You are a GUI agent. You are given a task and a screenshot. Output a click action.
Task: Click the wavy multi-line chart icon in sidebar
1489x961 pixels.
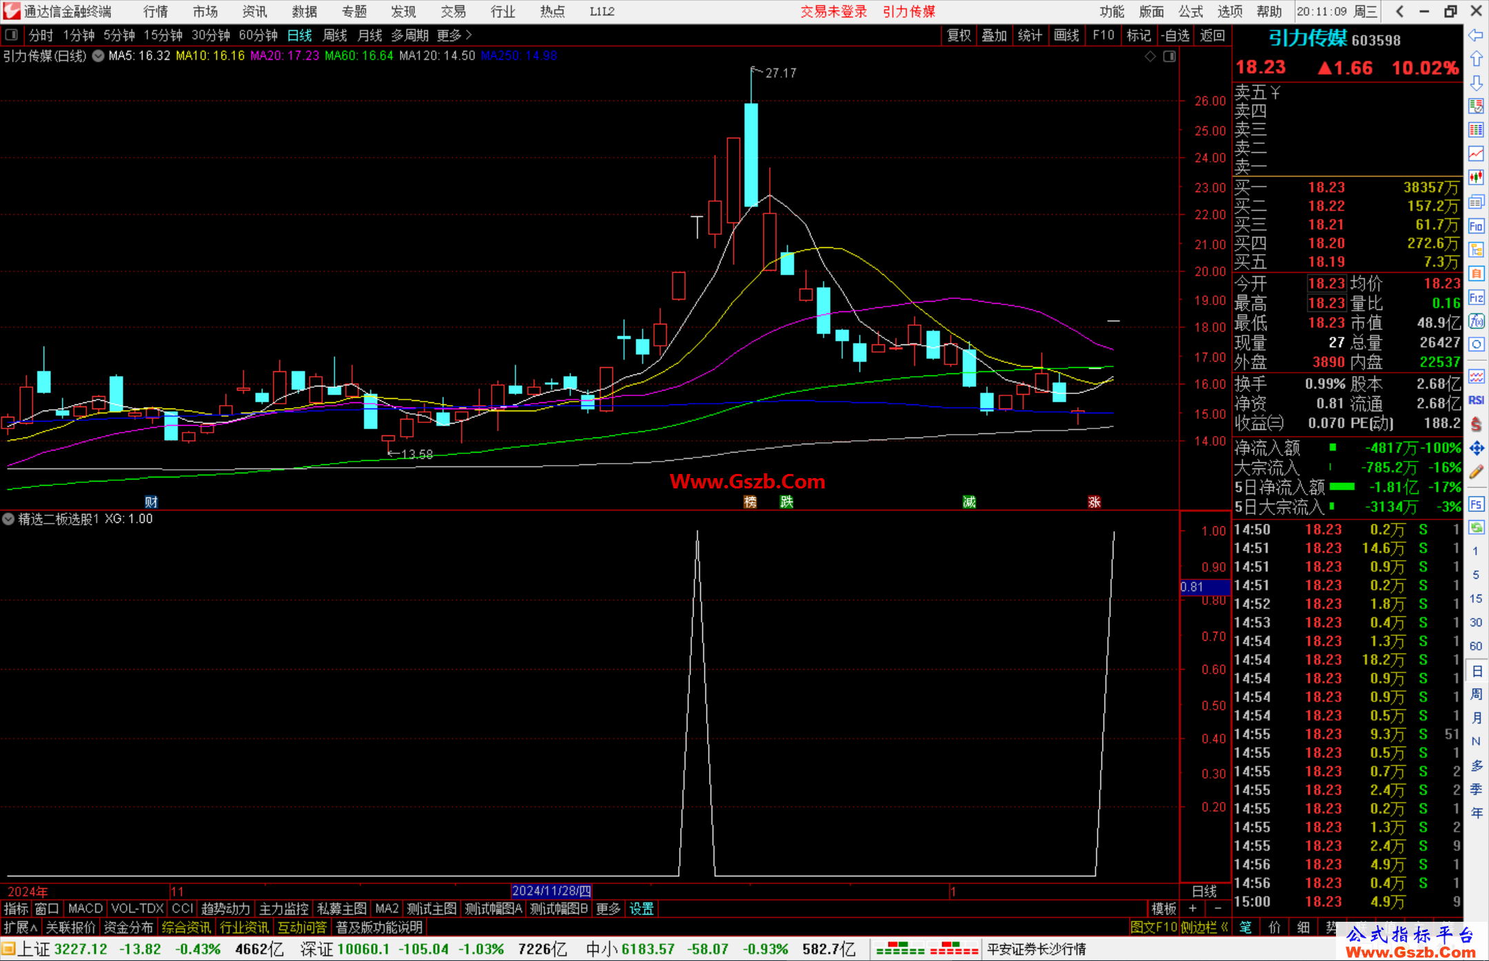pyautogui.click(x=1476, y=376)
